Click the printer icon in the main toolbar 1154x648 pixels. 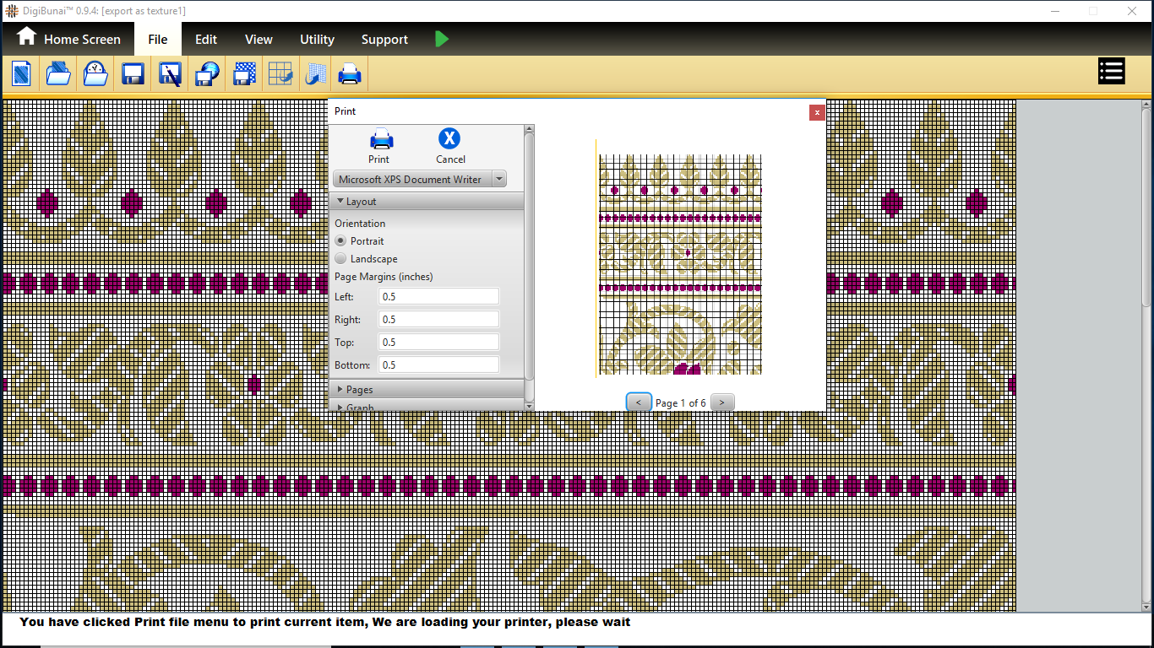(350, 74)
